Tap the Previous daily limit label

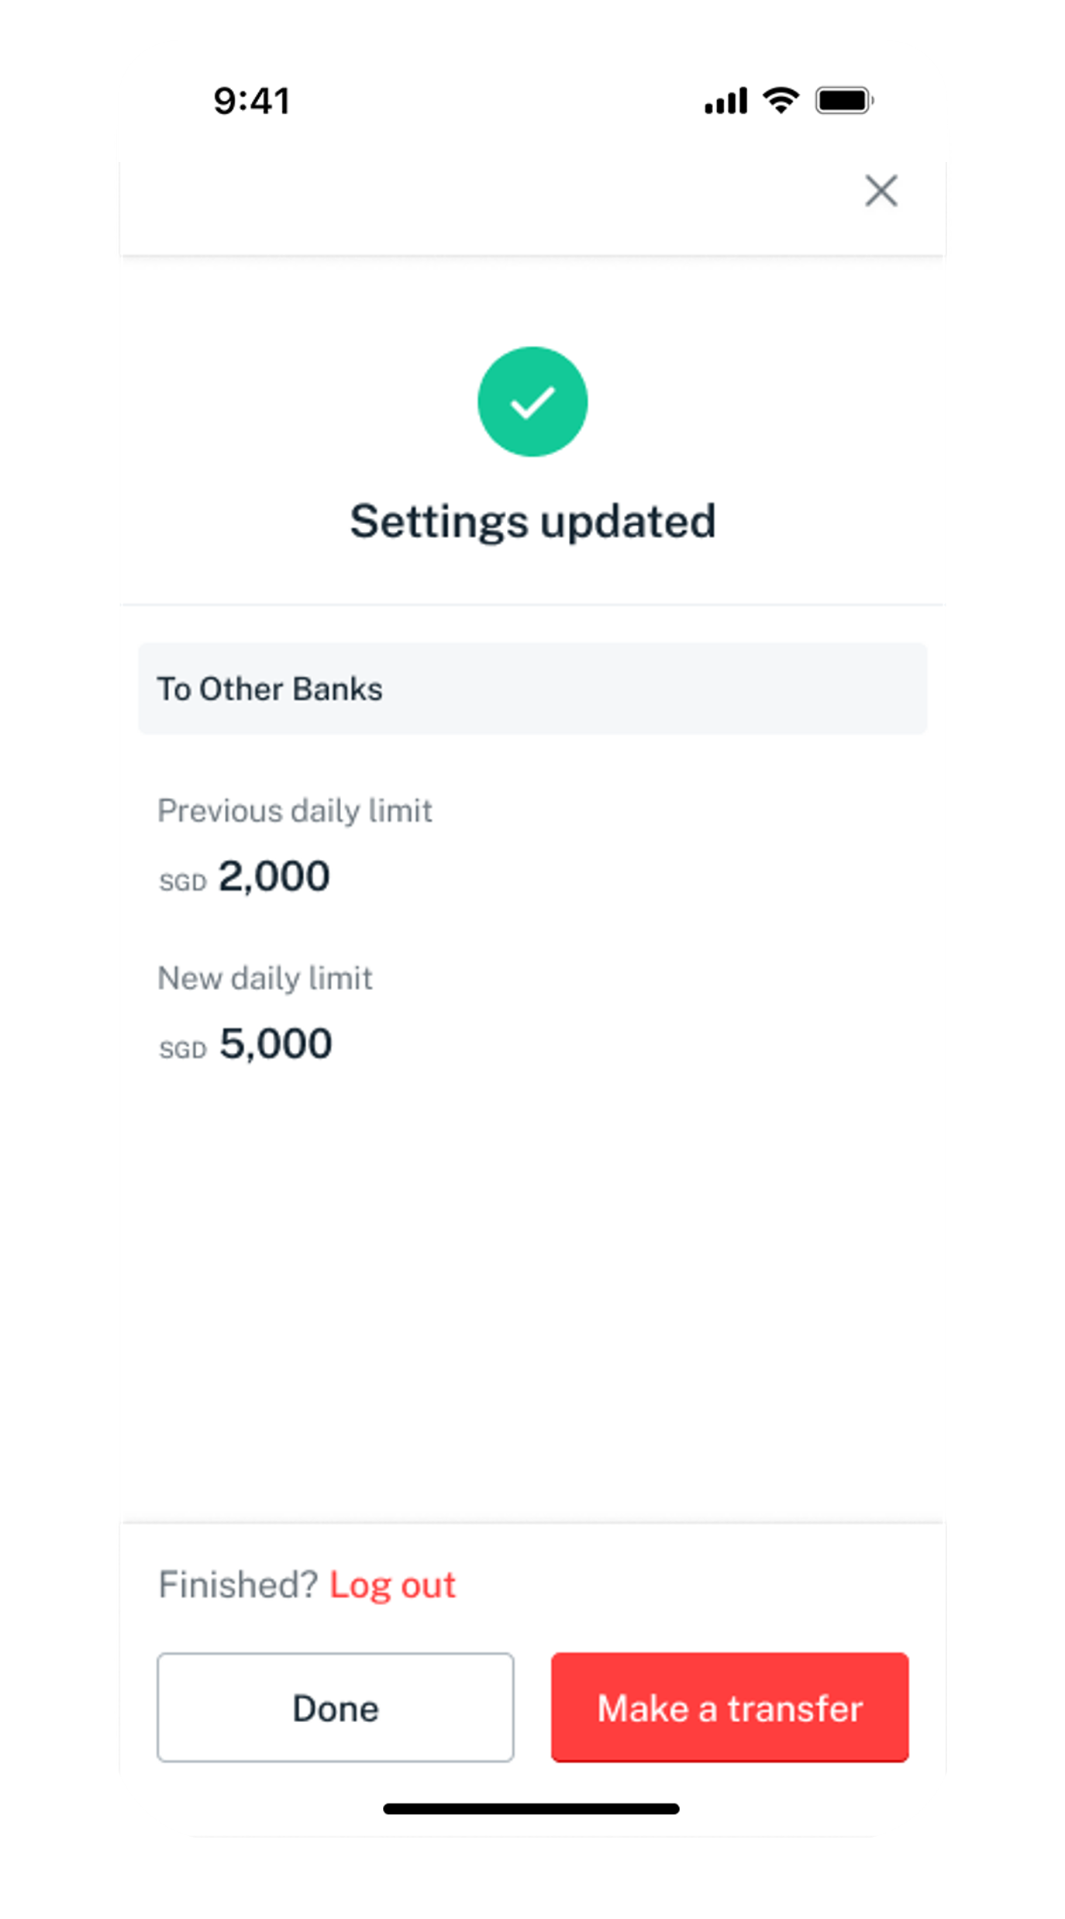[x=295, y=811]
